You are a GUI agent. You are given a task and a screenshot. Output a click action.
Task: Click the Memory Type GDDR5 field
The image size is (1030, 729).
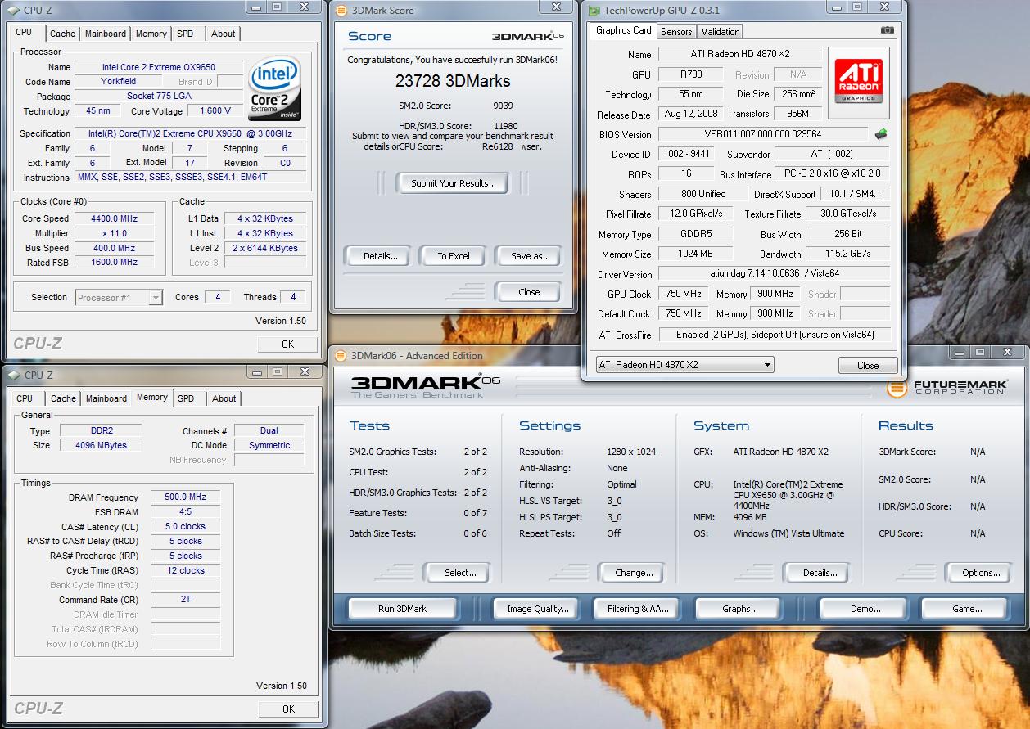(x=697, y=234)
